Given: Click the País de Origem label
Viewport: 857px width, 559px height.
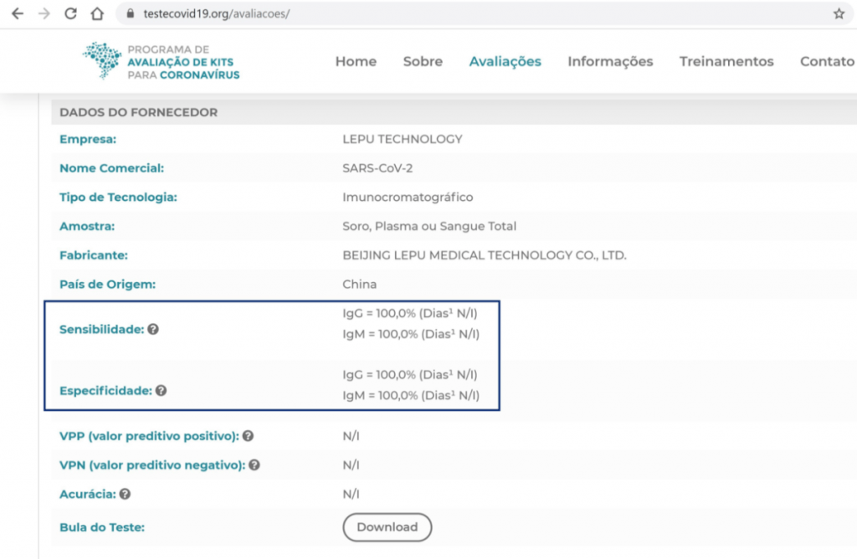Looking at the screenshot, I should (x=107, y=284).
